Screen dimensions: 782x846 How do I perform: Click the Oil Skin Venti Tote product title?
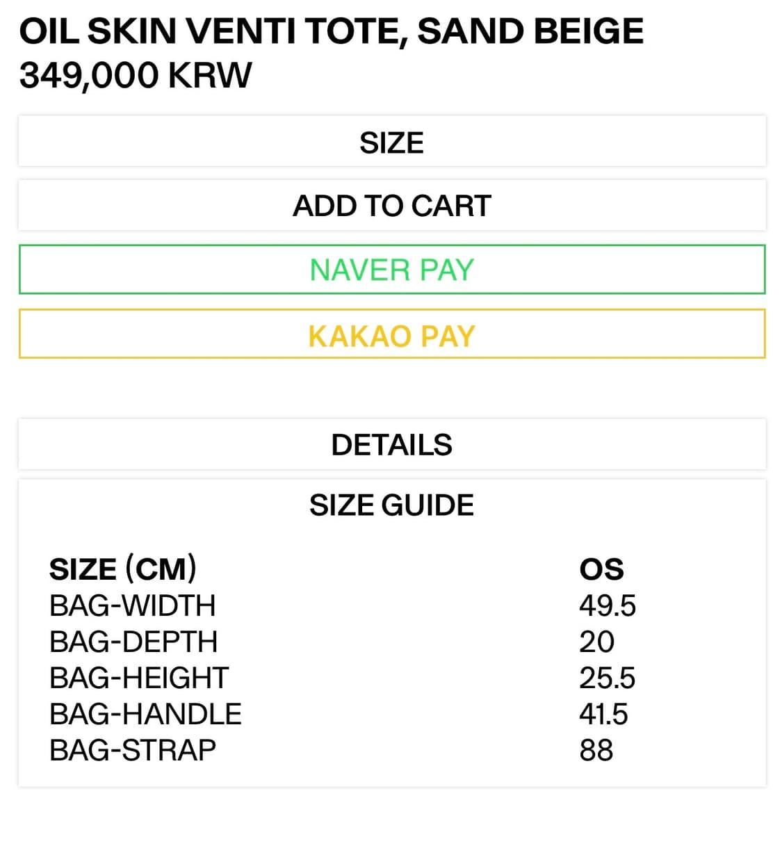tap(331, 32)
